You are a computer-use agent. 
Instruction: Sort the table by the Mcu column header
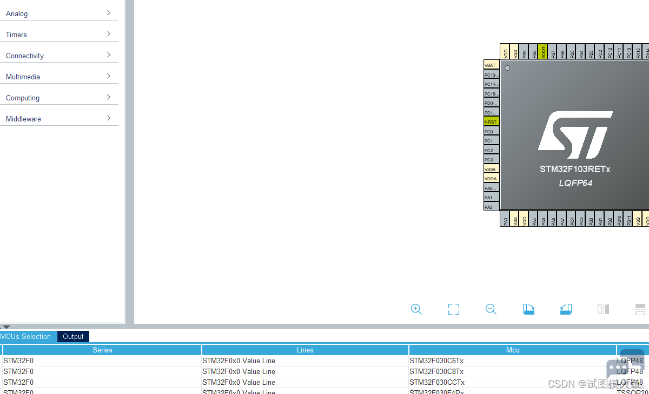[513, 350]
